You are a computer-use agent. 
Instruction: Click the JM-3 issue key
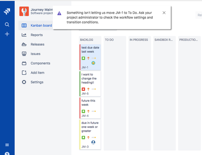85,147
